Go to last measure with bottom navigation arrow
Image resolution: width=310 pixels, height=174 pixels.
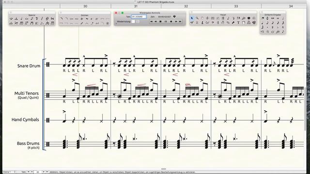(x=47, y=172)
